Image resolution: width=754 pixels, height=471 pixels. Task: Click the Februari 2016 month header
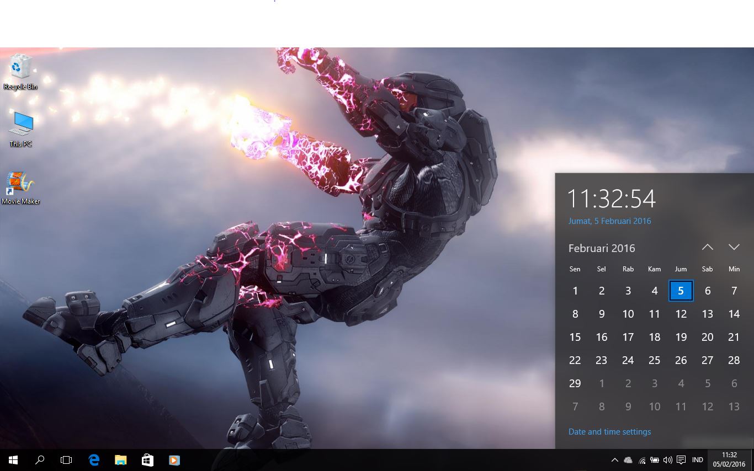[602, 248]
